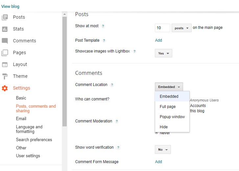
Task: Click the View blog link
Action: click(x=10, y=7)
